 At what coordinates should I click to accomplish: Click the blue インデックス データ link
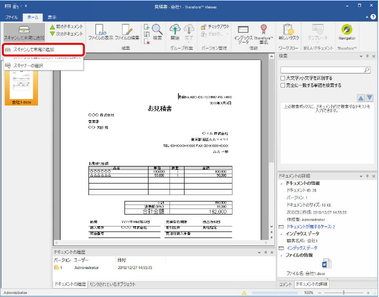tap(301, 248)
